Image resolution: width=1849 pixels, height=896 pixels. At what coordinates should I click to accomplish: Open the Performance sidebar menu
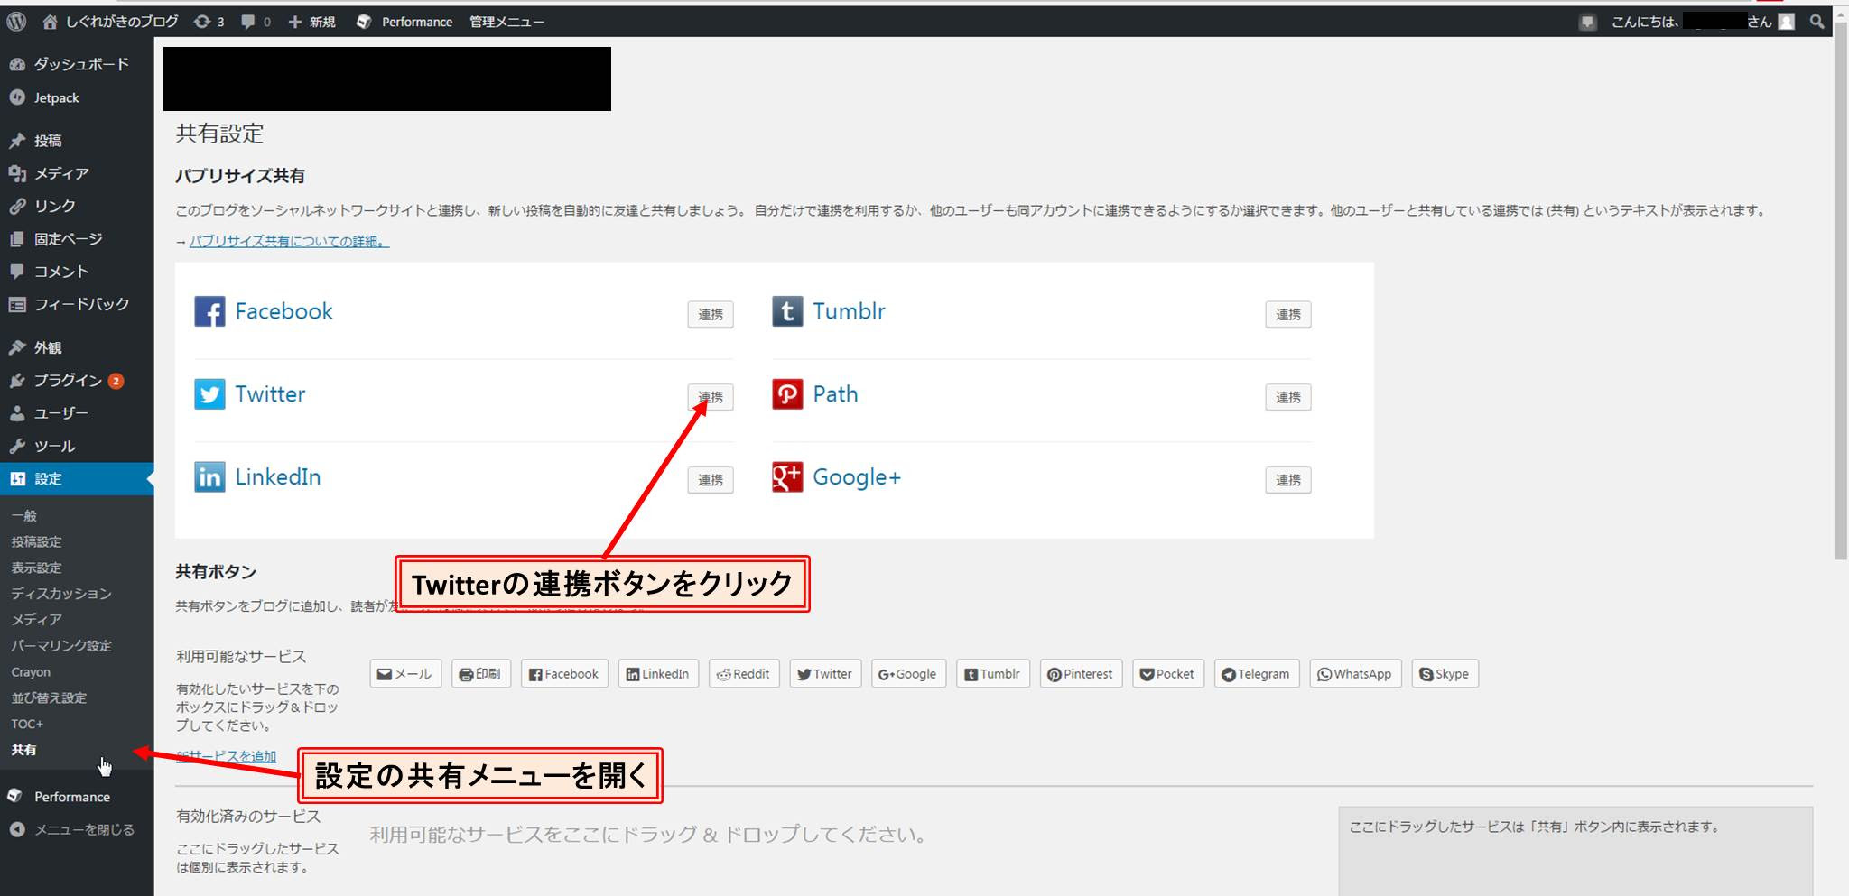(77, 797)
